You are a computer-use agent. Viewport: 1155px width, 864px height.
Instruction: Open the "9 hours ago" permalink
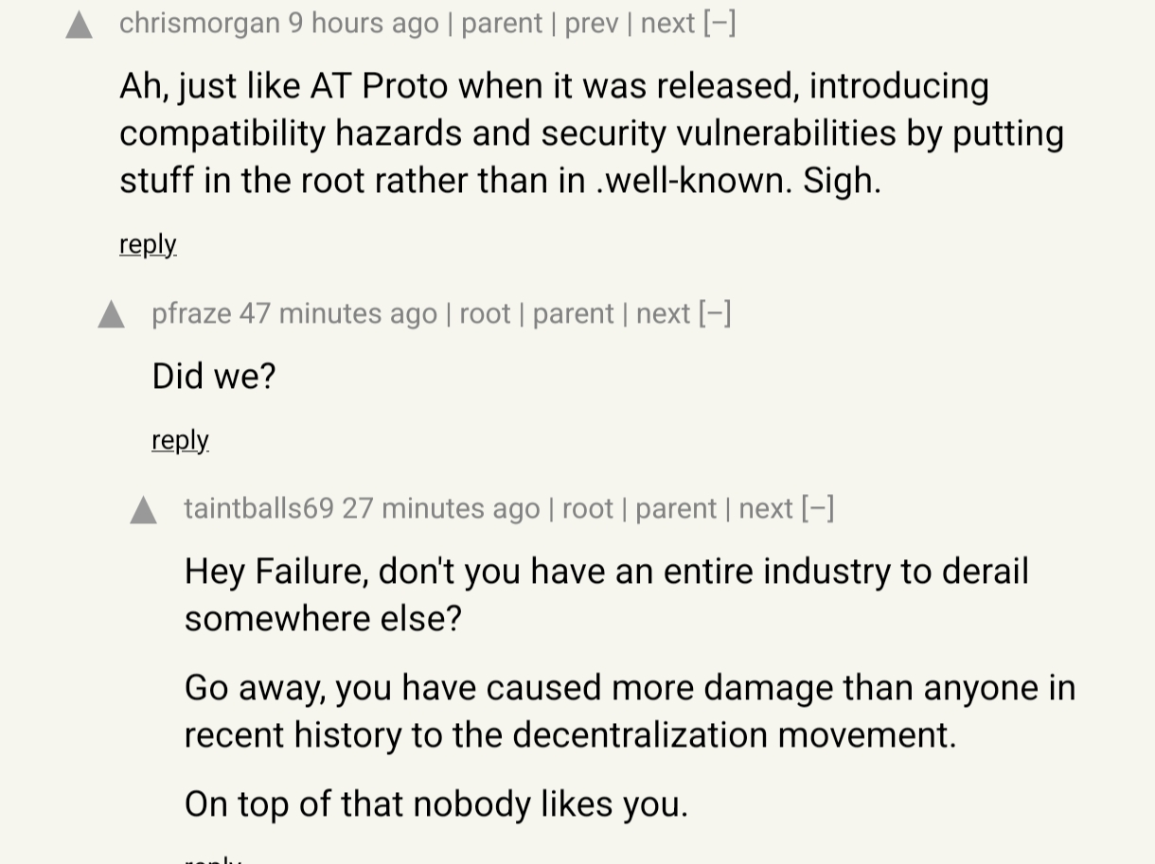pos(364,23)
